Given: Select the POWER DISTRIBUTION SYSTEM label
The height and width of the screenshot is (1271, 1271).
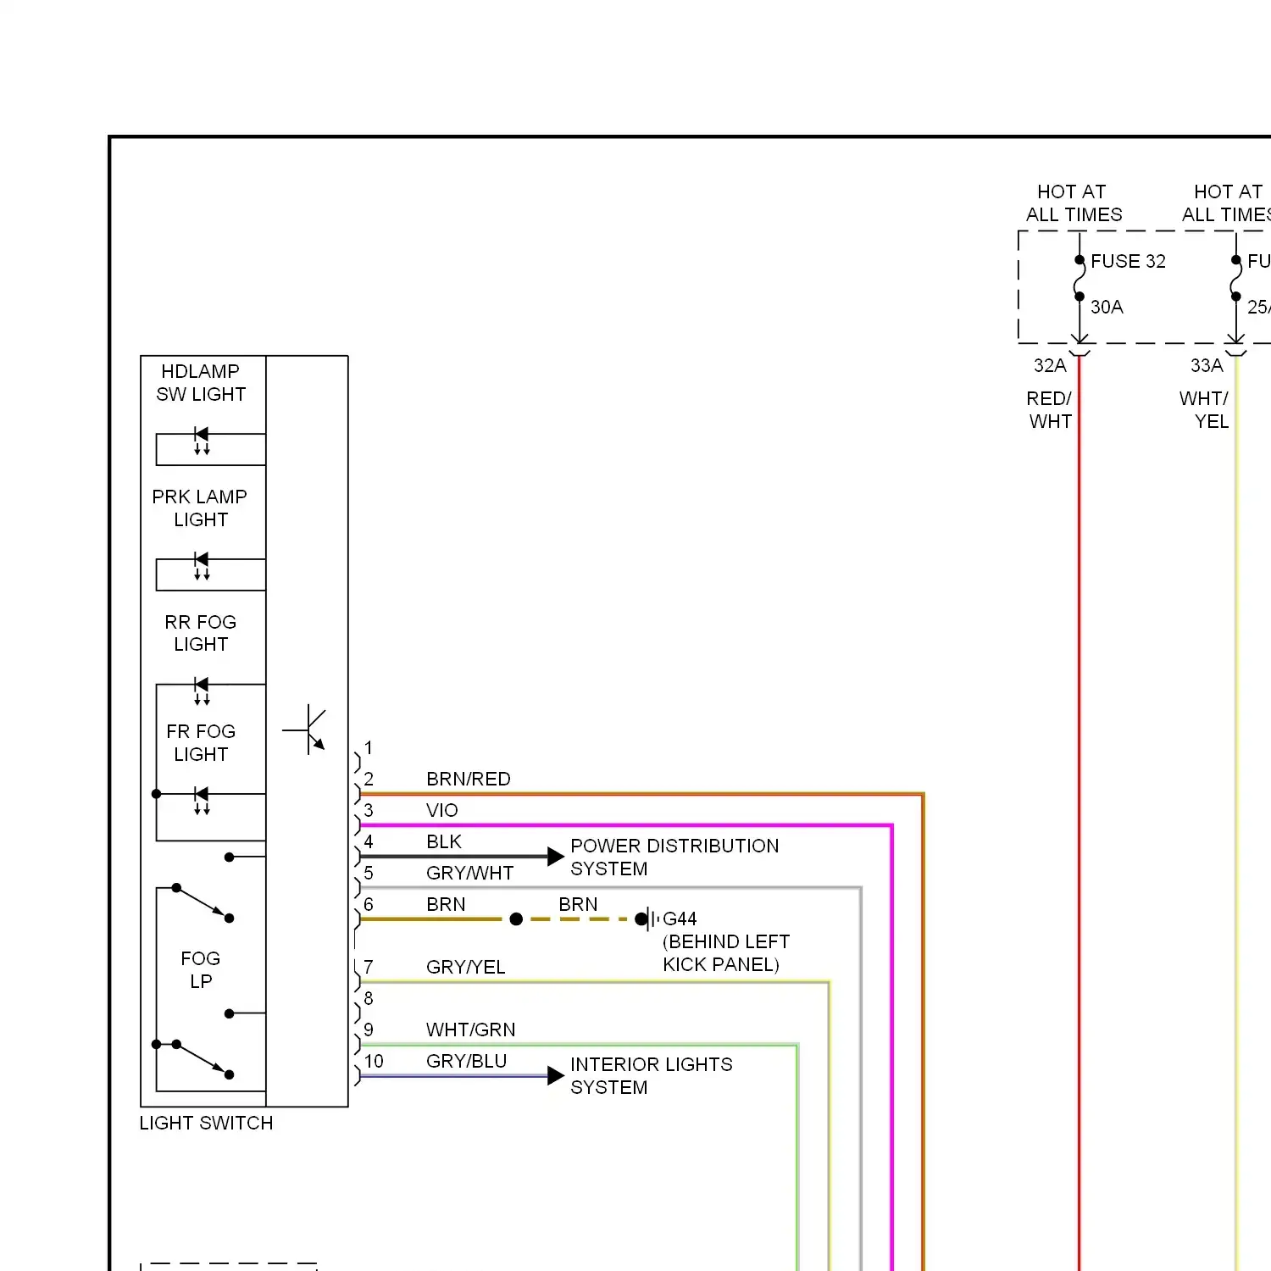Looking at the screenshot, I should [674, 857].
